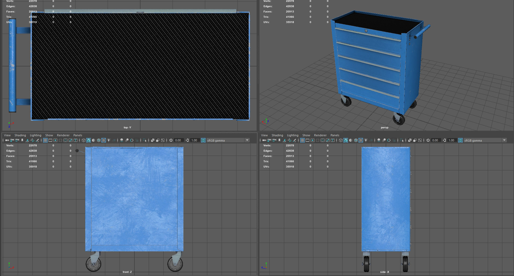Click Bookmarks icon in side view toolbar
Image resolution: width=514 pixels, height=276 pixels.
[279, 140]
